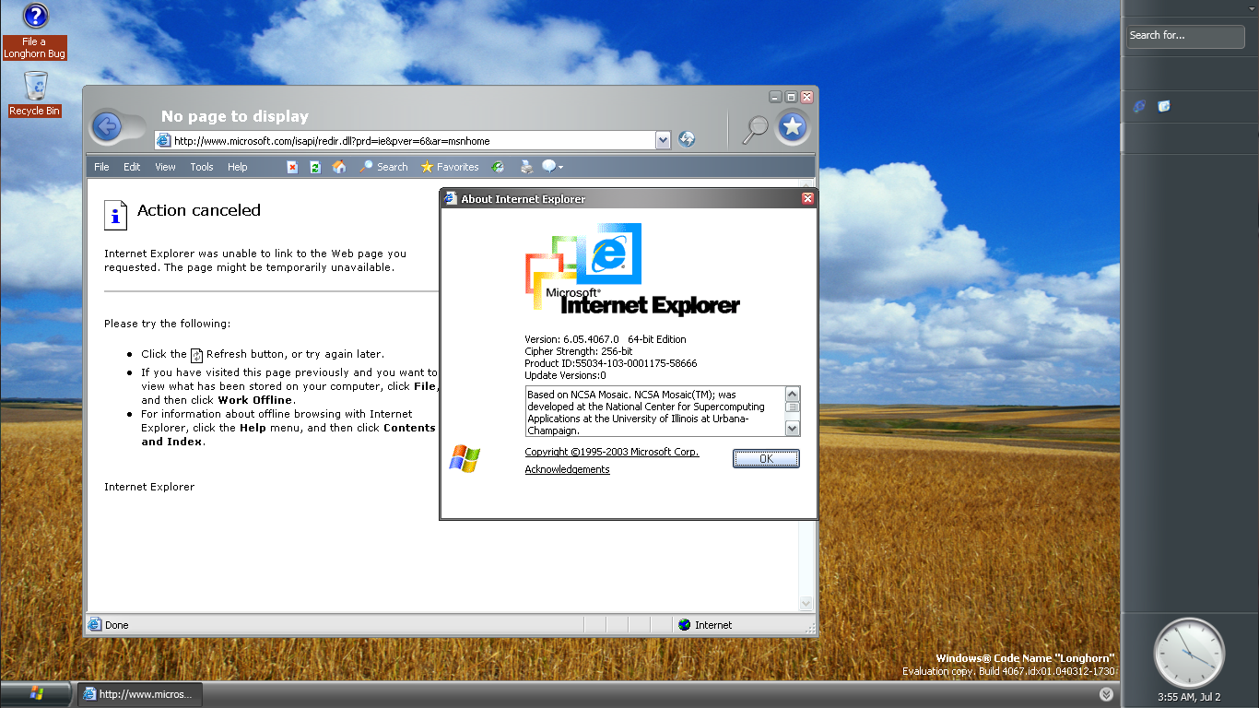Click the microsoft.com taskbar button
The height and width of the screenshot is (708, 1259).
(139, 694)
